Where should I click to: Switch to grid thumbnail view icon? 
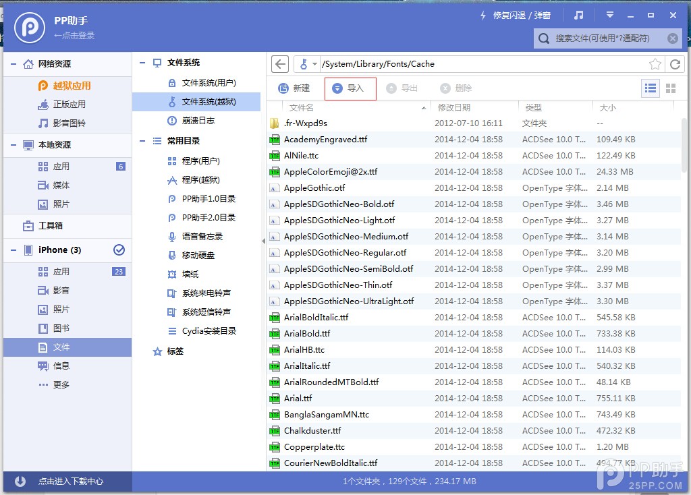click(671, 88)
